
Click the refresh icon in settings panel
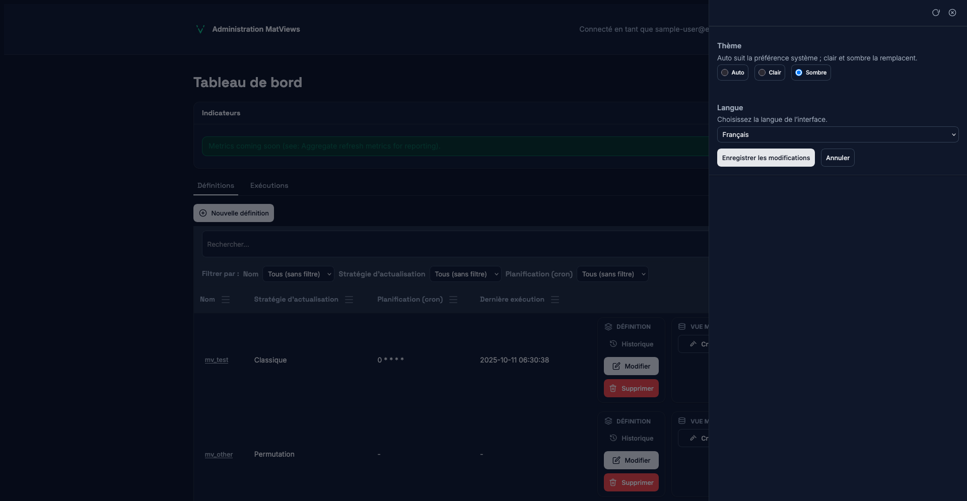click(x=936, y=13)
